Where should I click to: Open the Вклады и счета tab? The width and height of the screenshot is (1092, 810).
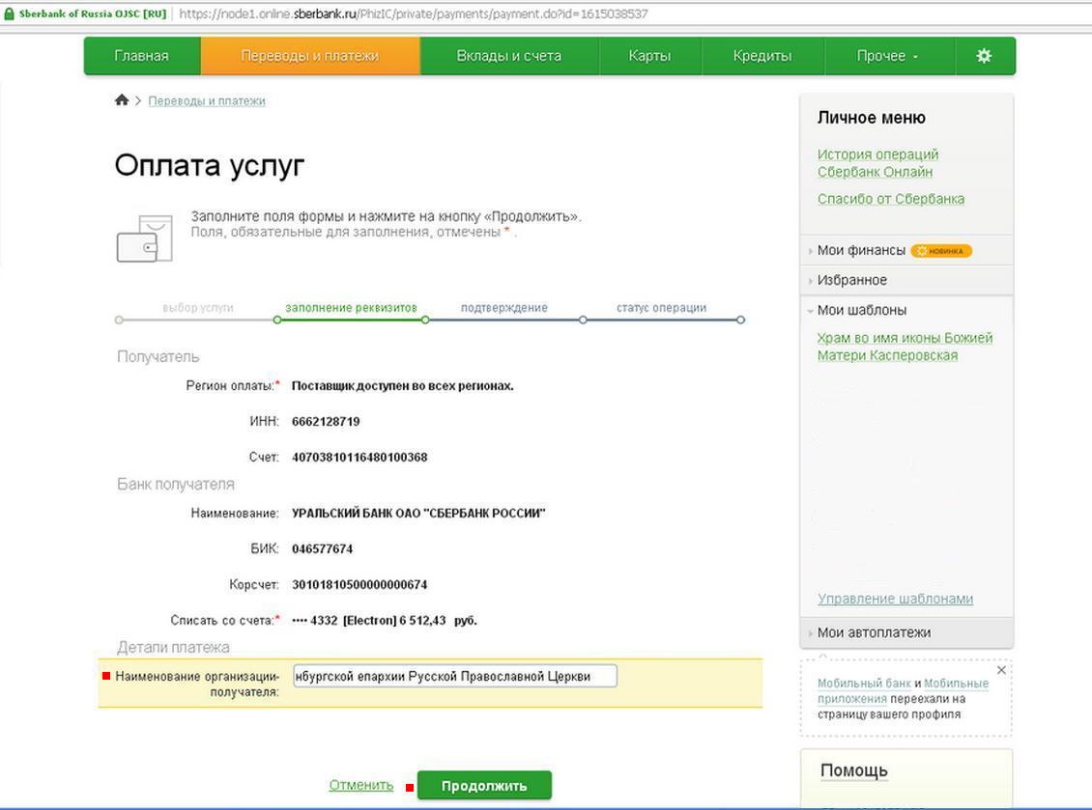click(509, 56)
